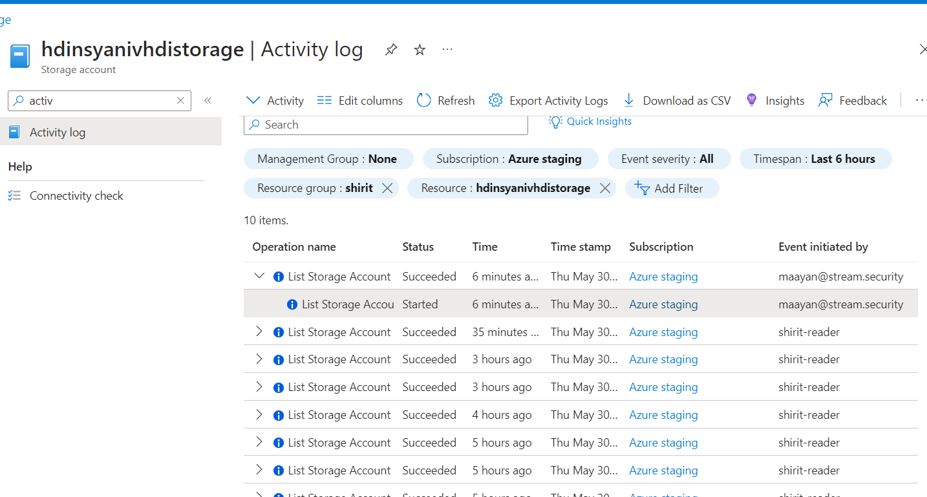Select maayan@stream.security in the Succeeded row
Image resolution: width=927 pixels, height=497 pixels.
pyautogui.click(x=841, y=277)
